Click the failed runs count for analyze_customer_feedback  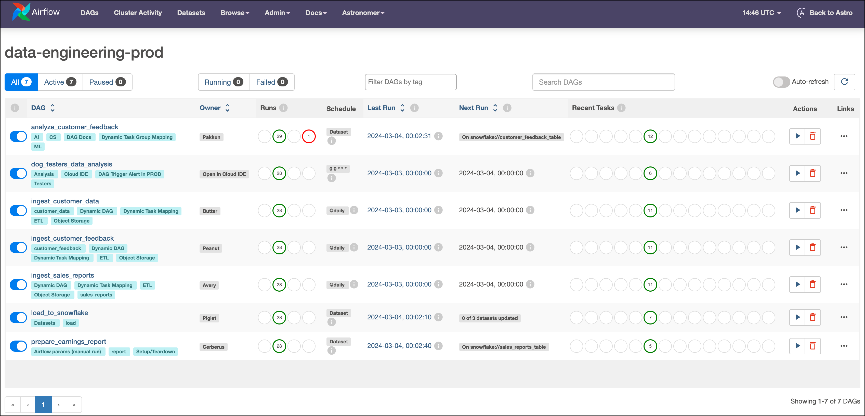pos(309,136)
